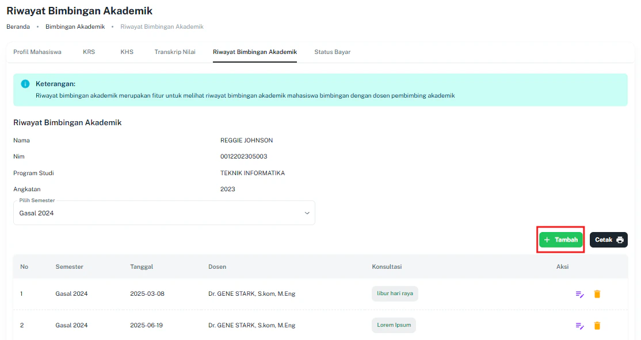Click the Aksi column header
This screenshot has width=641, height=340.
tap(563, 266)
